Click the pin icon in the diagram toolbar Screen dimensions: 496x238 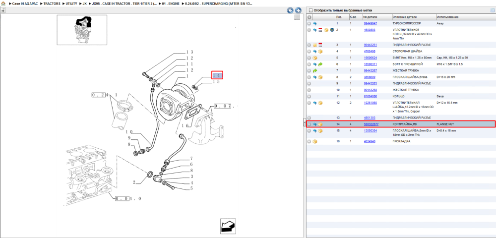3,10
